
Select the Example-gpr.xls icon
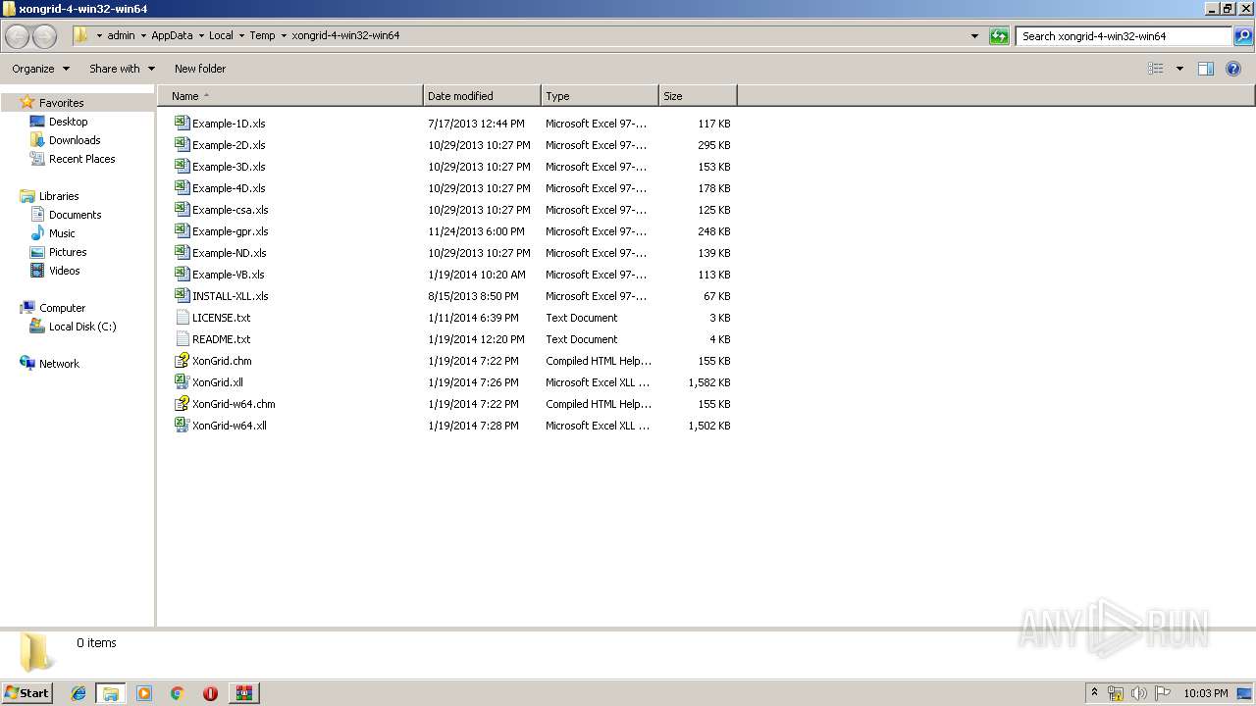click(182, 230)
